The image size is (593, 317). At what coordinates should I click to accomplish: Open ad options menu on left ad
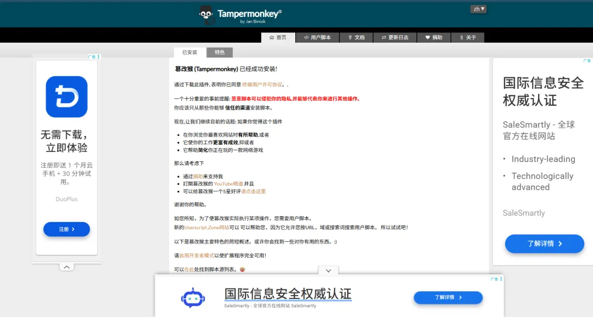[x=98, y=56]
